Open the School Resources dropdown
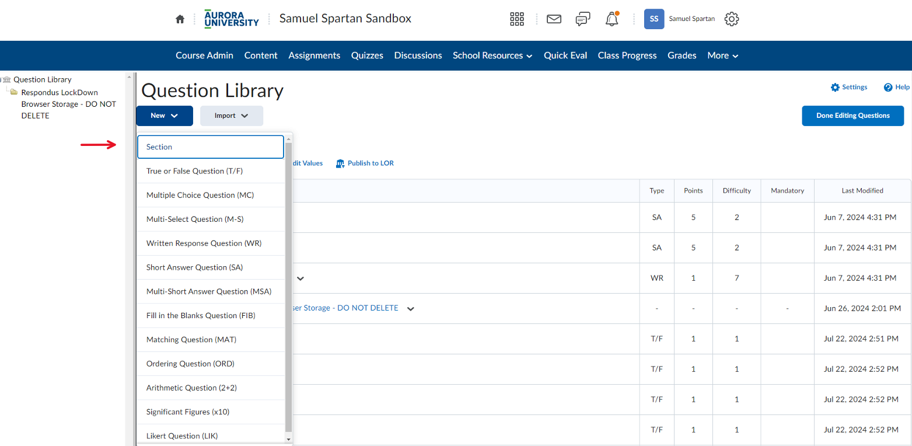 click(492, 55)
